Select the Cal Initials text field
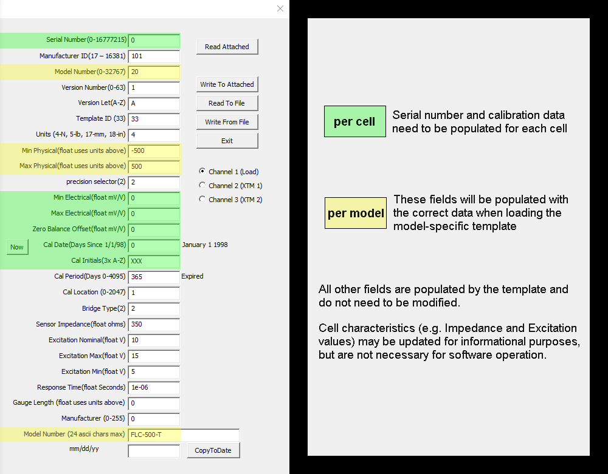 [154, 261]
